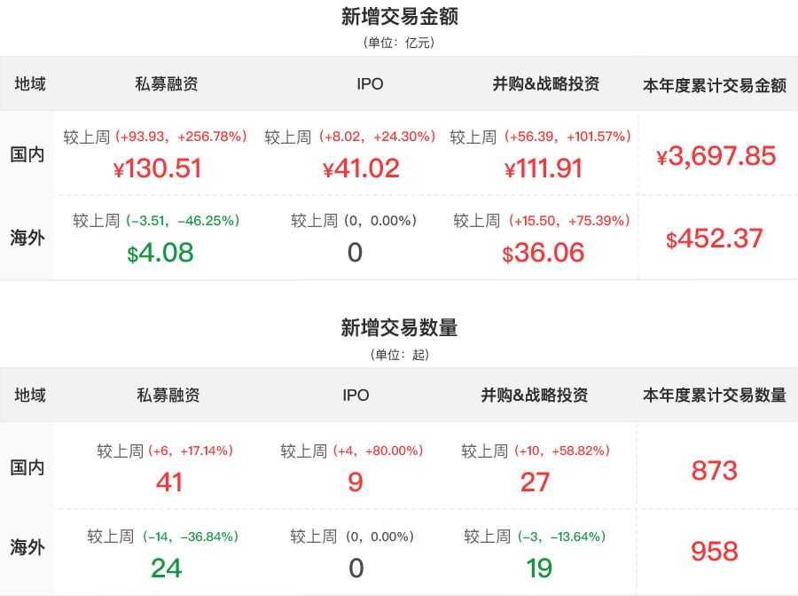
Task: Click the yearly cumulative amount ¥3,697.85
Action: (x=716, y=157)
